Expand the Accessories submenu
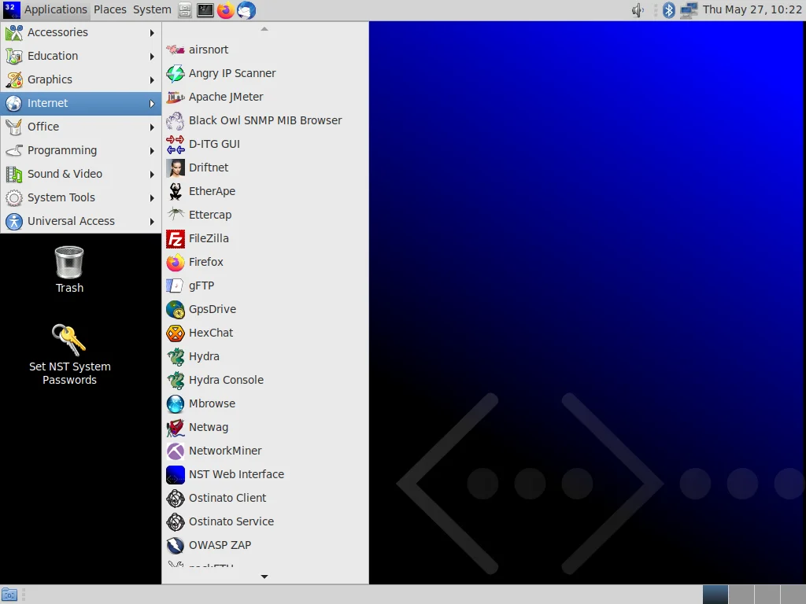806x604 pixels. coord(81,32)
